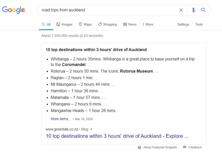Expand the dropdown arrow beside the Blog breadcrumb
The height and width of the screenshot is (156, 222).
[x=91, y=129]
